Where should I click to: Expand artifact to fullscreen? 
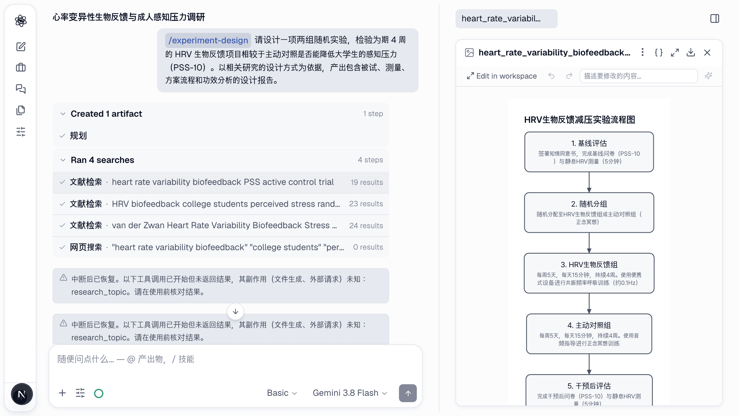(675, 53)
